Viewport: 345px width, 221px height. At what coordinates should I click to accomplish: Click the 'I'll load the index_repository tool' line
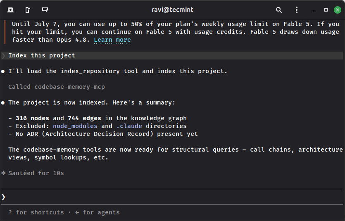click(118, 71)
